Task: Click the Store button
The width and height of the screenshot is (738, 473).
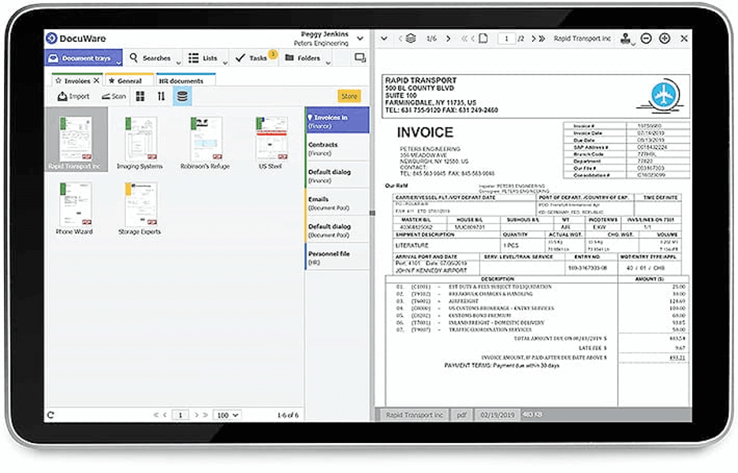Action: coord(349,95)
